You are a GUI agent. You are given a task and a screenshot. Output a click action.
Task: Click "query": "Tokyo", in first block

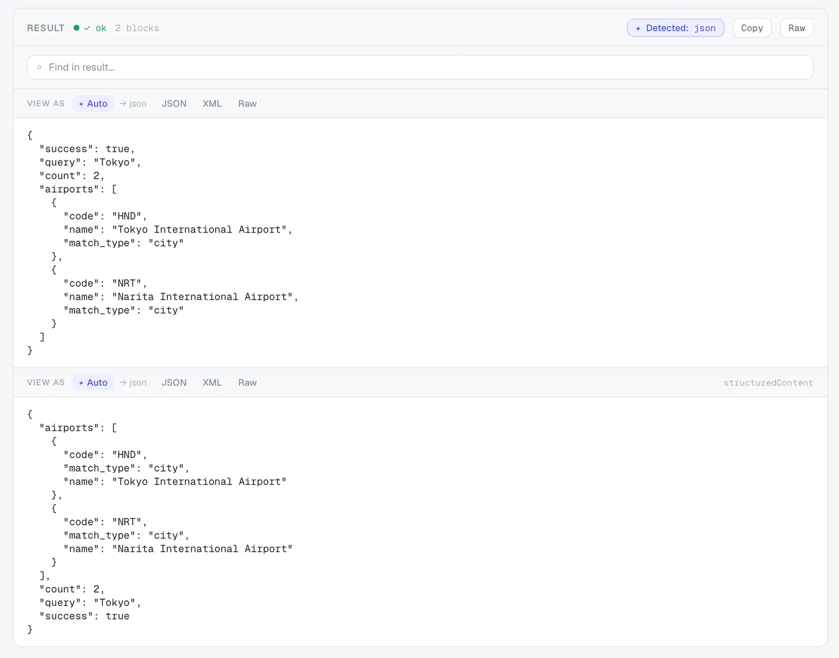90,162
